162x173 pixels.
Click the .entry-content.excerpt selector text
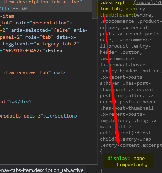pyautogui.click(x=131, y=145)
